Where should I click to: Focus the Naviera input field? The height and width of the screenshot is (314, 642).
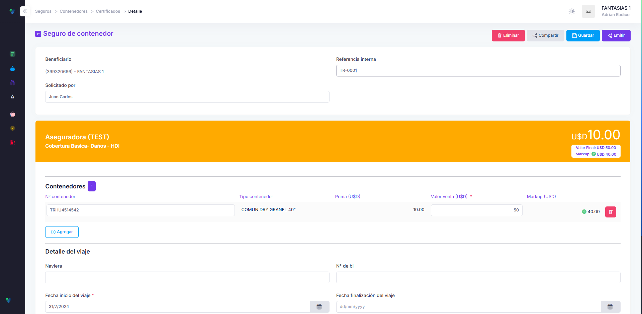(x=187, y=278)
